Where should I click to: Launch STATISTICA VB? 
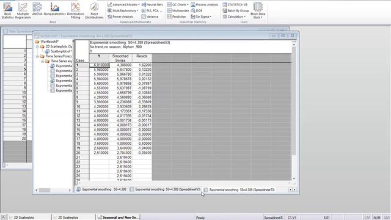235,4
